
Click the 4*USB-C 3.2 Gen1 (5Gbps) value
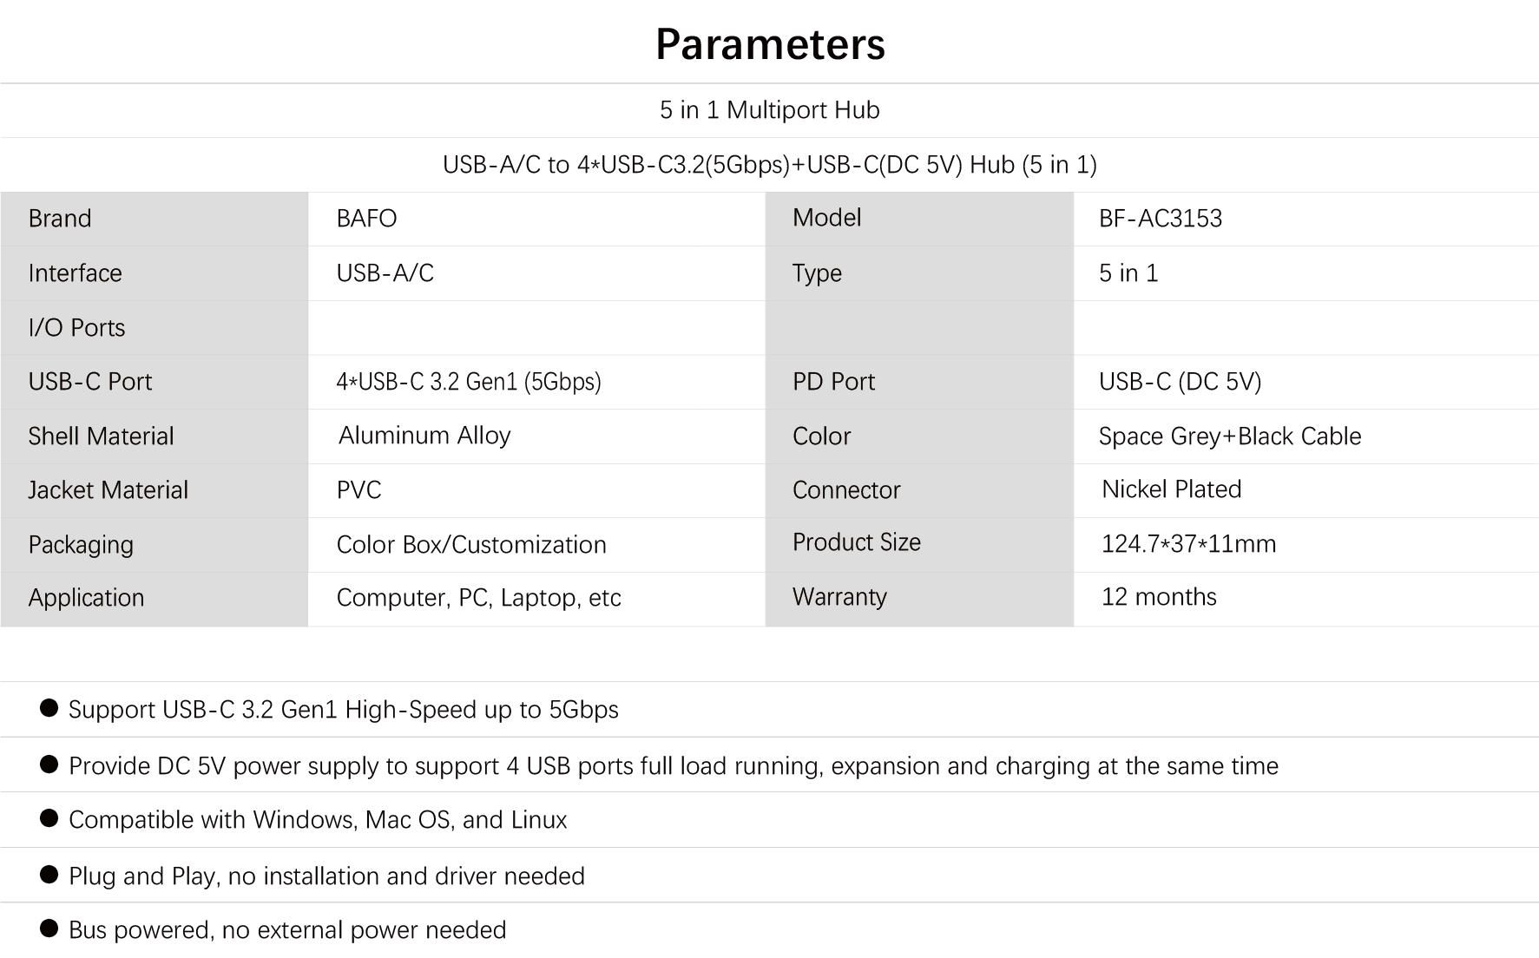(469, 382)
